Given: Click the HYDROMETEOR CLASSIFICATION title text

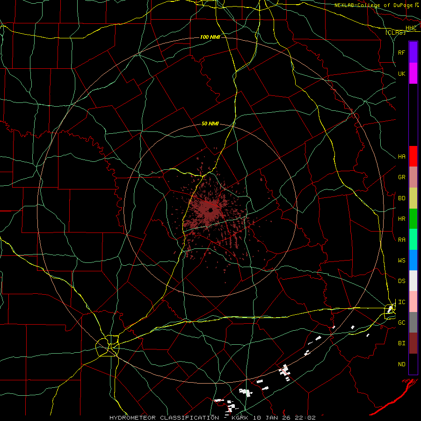Looking at the screenshot, I should [164, 418].
